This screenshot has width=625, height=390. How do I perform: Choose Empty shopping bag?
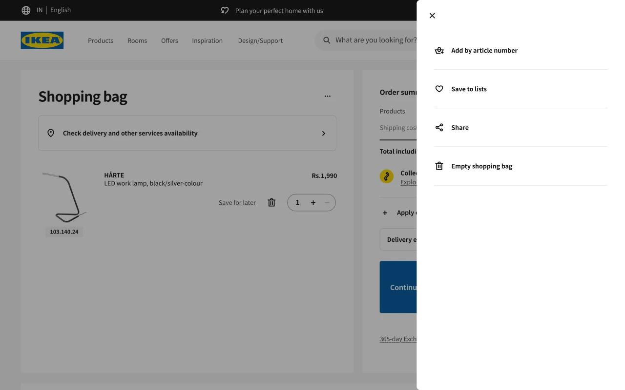521,166
